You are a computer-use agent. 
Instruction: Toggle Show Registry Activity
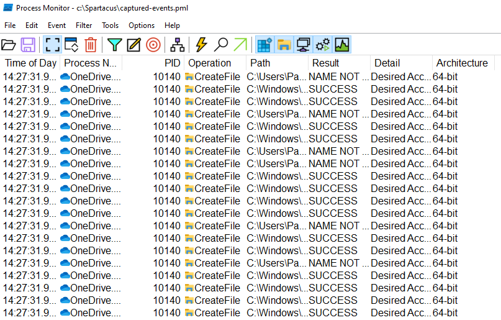tap(265, 45)
